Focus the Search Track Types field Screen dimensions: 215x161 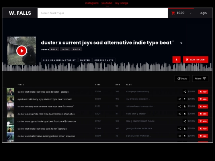coord(103,13)
